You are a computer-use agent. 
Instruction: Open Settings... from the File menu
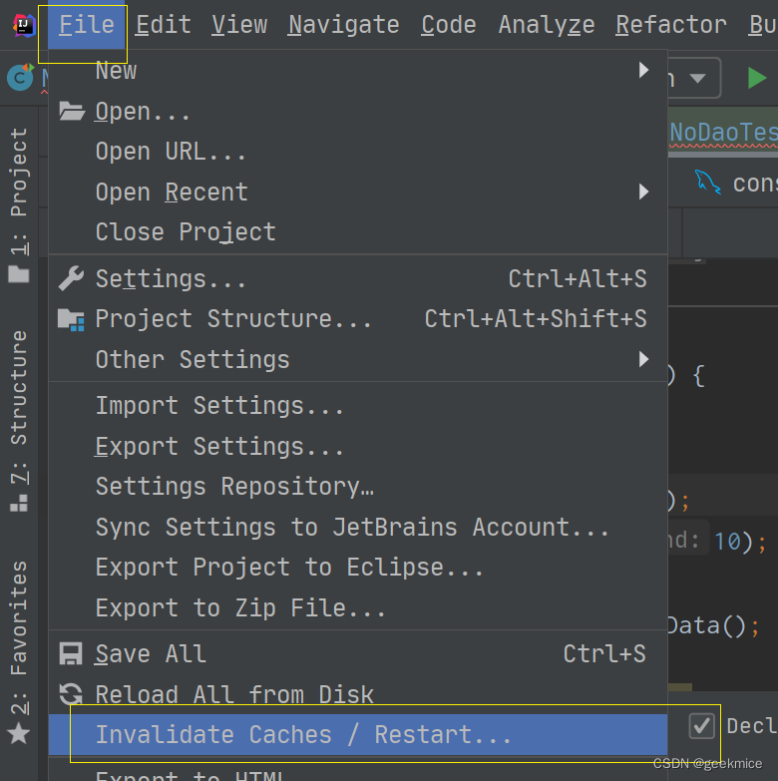358,278
